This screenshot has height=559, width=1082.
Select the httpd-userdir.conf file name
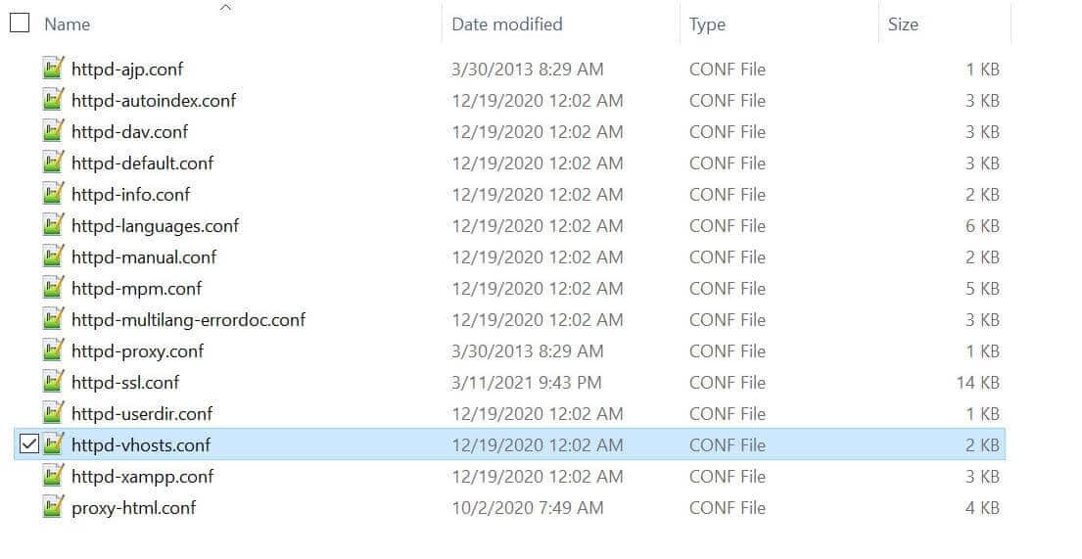(x=142, y=413)
